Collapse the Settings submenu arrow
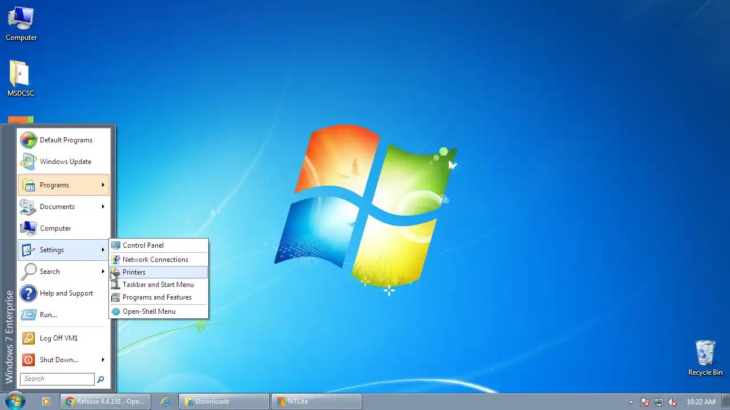 point(103,250)
